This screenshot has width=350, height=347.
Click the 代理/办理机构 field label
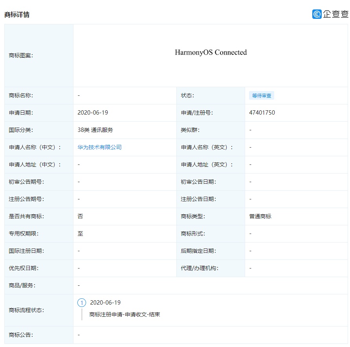tap(200, 268)
